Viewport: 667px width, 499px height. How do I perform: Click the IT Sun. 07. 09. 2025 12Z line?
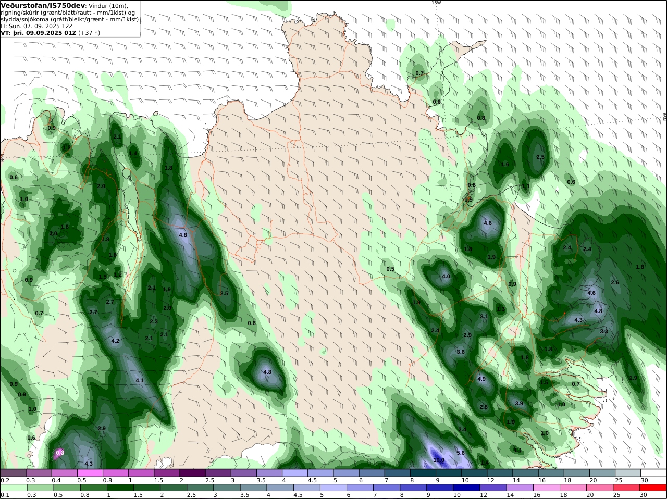coord(36,26)
